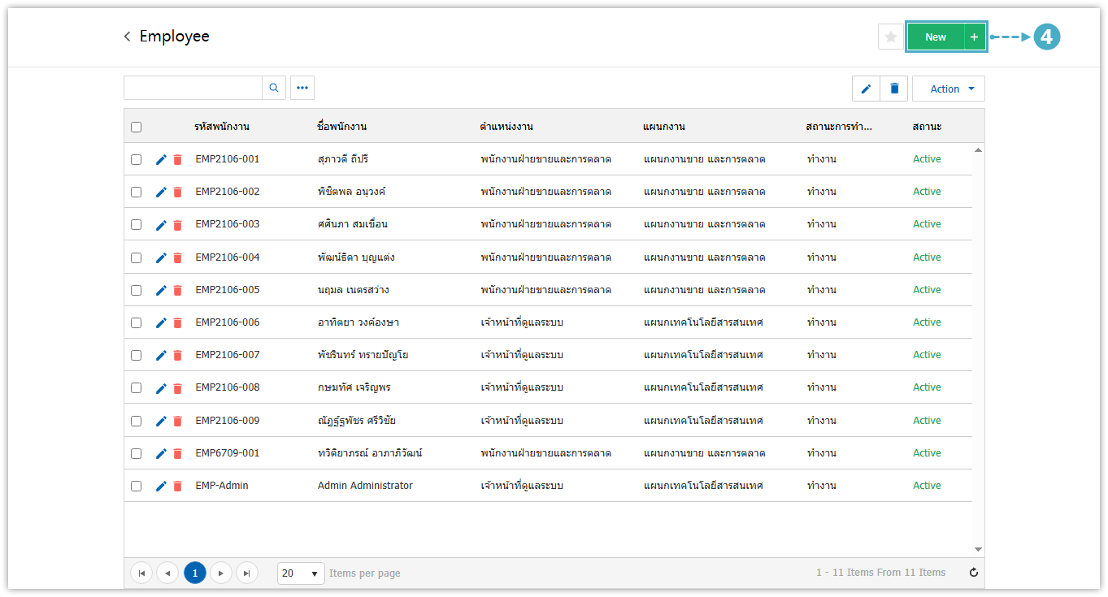This screenshot has height=597, width=1108.
Task: Click the favorite star icon
Action: point(890,37)
